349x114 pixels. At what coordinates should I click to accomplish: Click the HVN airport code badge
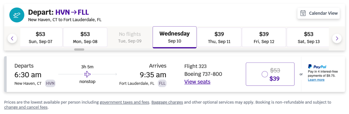click(50, 84)
